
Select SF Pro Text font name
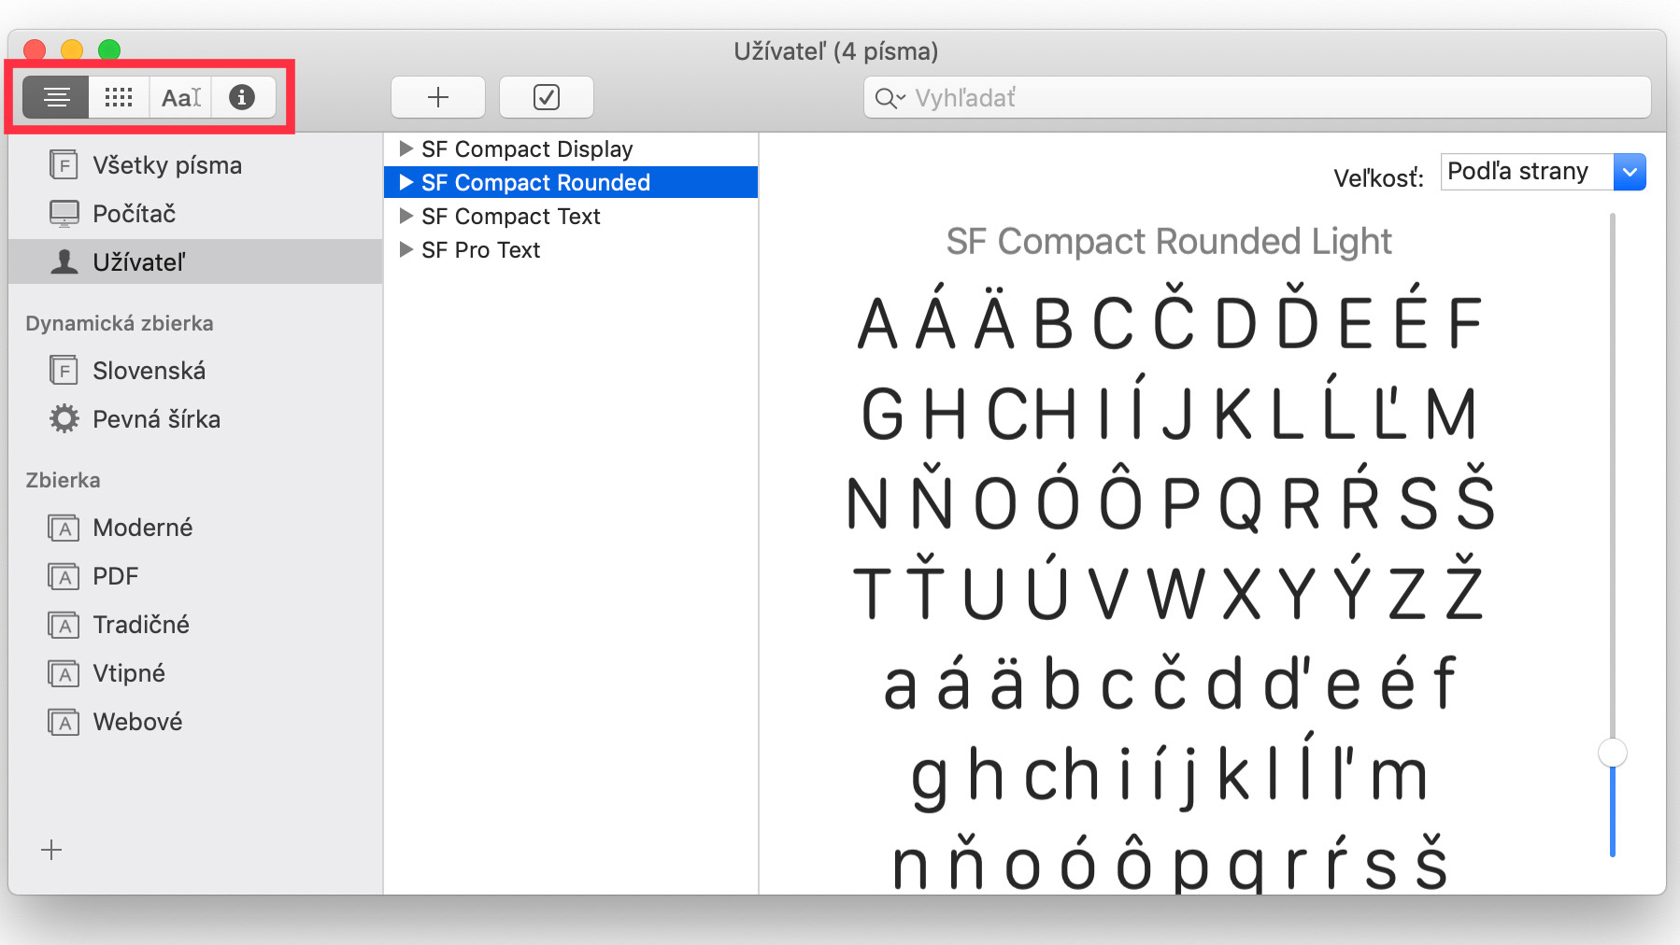[481, 250]
